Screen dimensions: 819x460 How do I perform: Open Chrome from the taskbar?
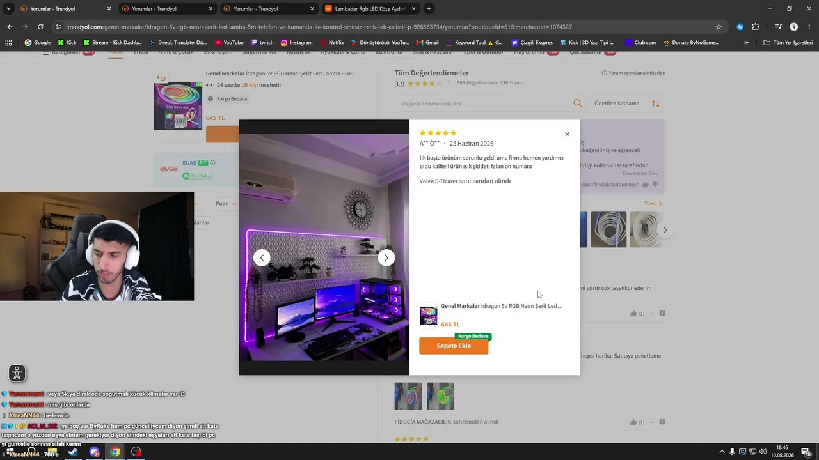[x=115, y=452]
